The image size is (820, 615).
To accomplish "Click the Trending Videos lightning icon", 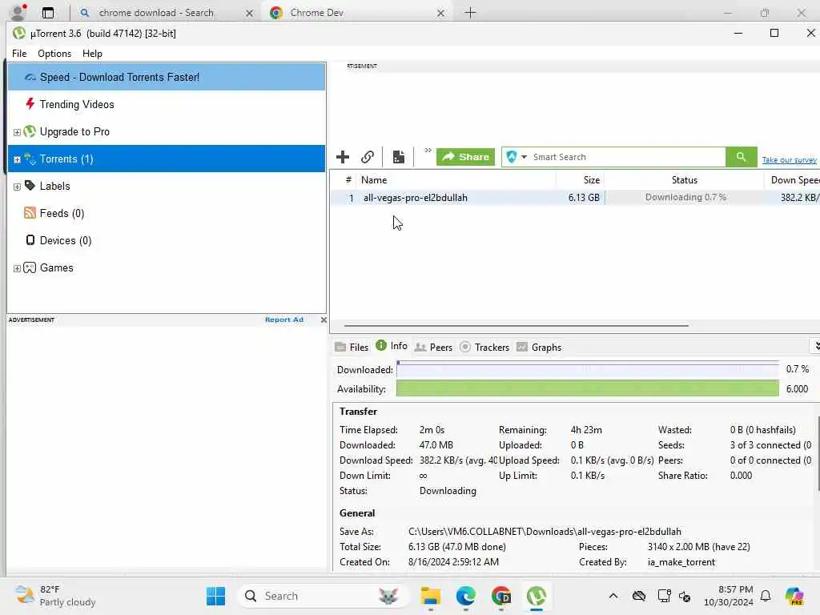I will click(30, 103).
